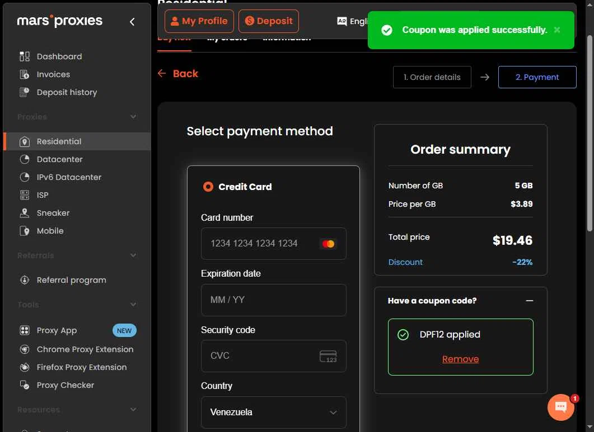Screen dimensions: 594x432
Task: Click the Order summary heading
Action: pos(460,149)
